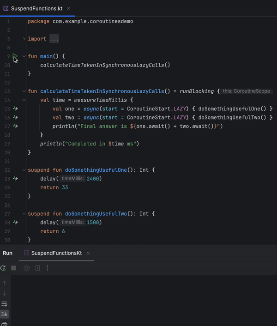Open the three-dots more menu in Run toolbar
This screenshot has height=326, width=277.
click(x=47, y=268)
